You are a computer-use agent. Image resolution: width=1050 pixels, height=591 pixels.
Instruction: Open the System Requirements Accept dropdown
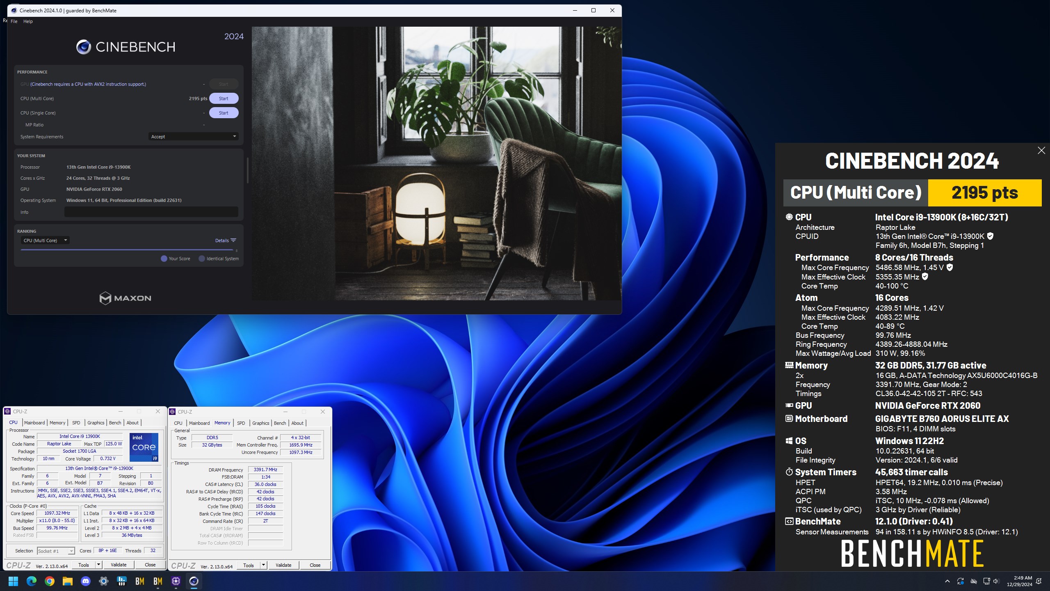coord(193,137)
